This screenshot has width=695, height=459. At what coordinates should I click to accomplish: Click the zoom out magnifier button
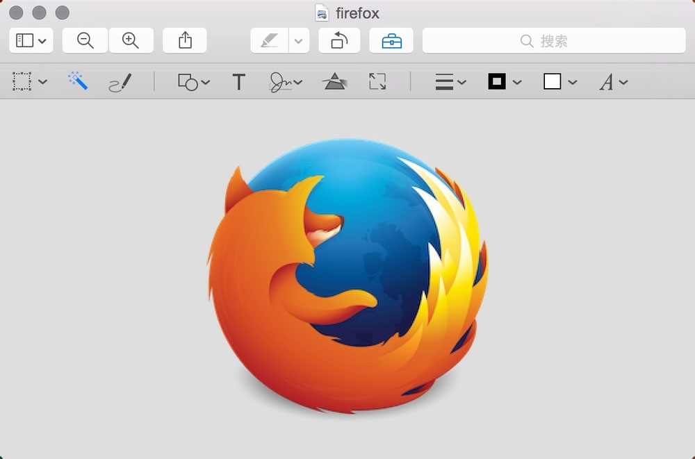click(x=85, y=41)
